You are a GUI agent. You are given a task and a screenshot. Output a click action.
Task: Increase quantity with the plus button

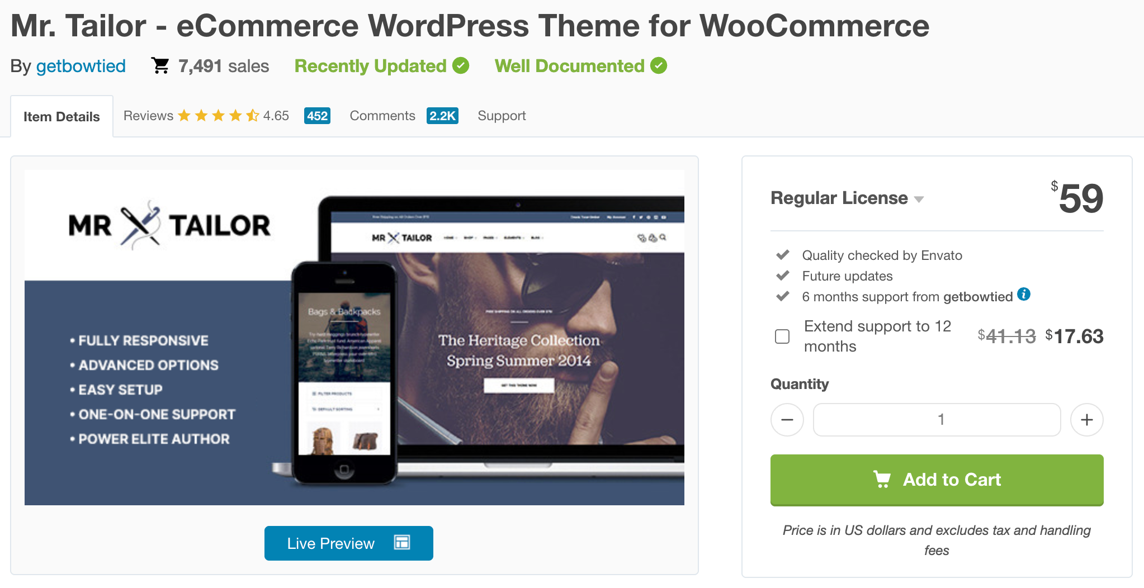click(x=1087, y=420)
